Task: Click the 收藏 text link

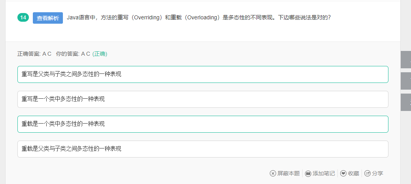Action: point(353,173)
